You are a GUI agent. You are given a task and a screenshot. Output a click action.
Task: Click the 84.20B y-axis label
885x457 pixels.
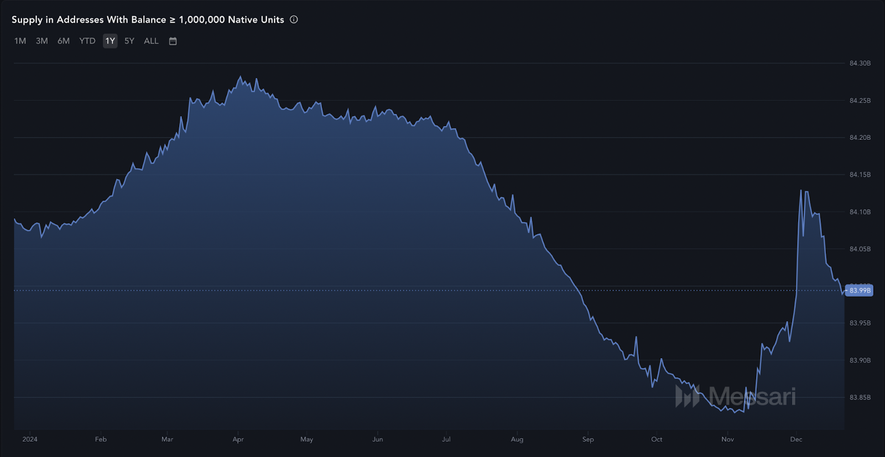tap(860, 138)
